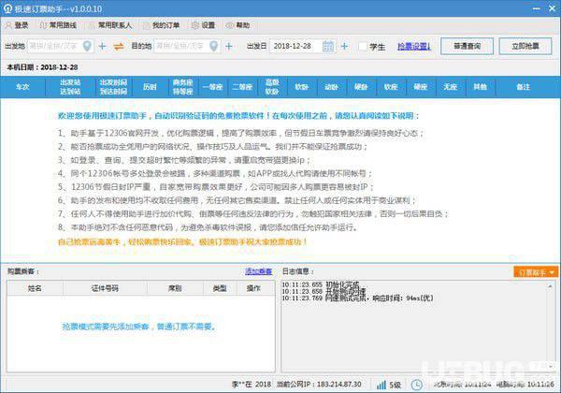Open 常用路线 frequent routes menu
The image size is (561, 393).
click(x=58, y=25)
